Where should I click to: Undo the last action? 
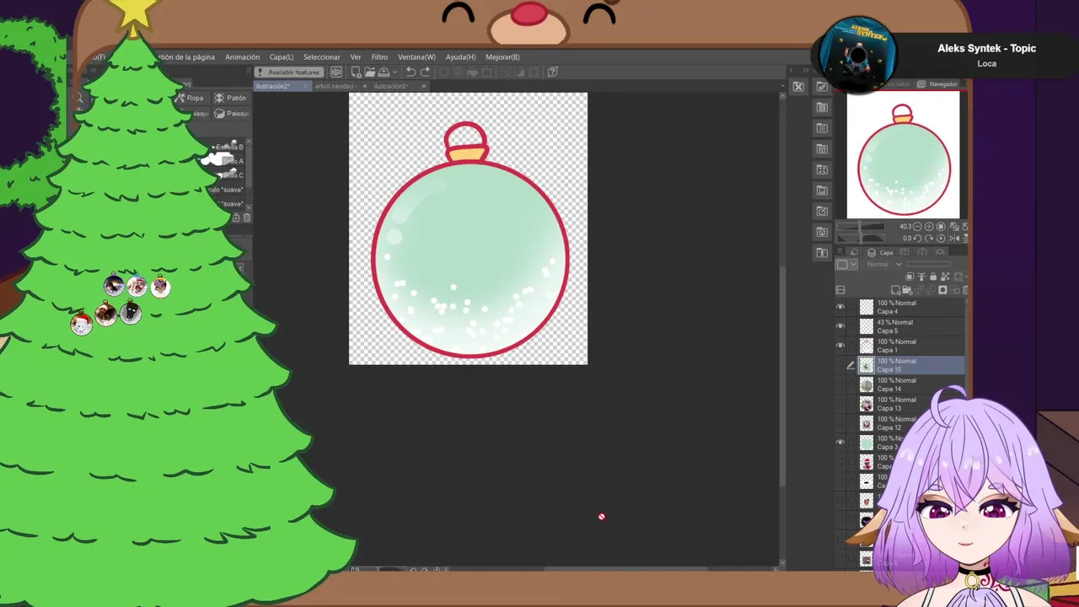[x=411, y=72]
